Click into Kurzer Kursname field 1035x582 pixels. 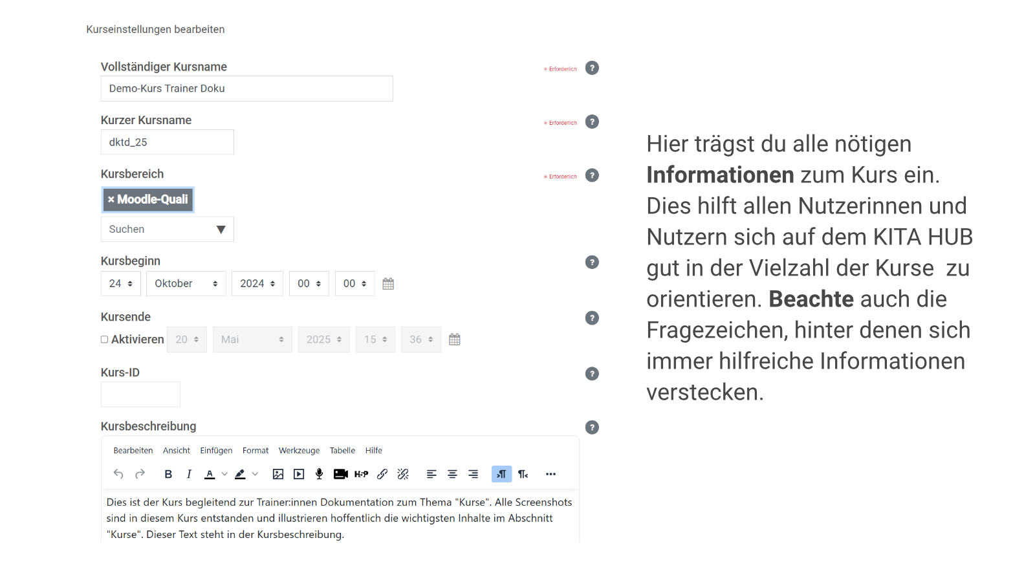coord(167,142)
